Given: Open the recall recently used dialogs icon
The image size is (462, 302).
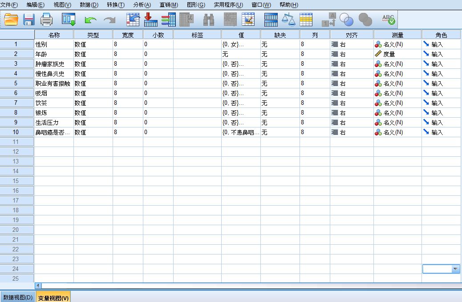Looking at the screenshot, I should [69, 20].
